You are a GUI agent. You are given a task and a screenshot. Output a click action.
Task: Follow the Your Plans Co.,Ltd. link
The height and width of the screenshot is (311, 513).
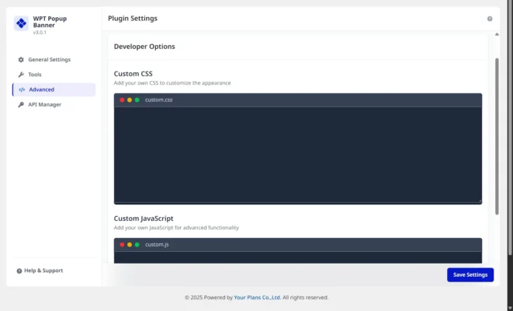point(257,298)
